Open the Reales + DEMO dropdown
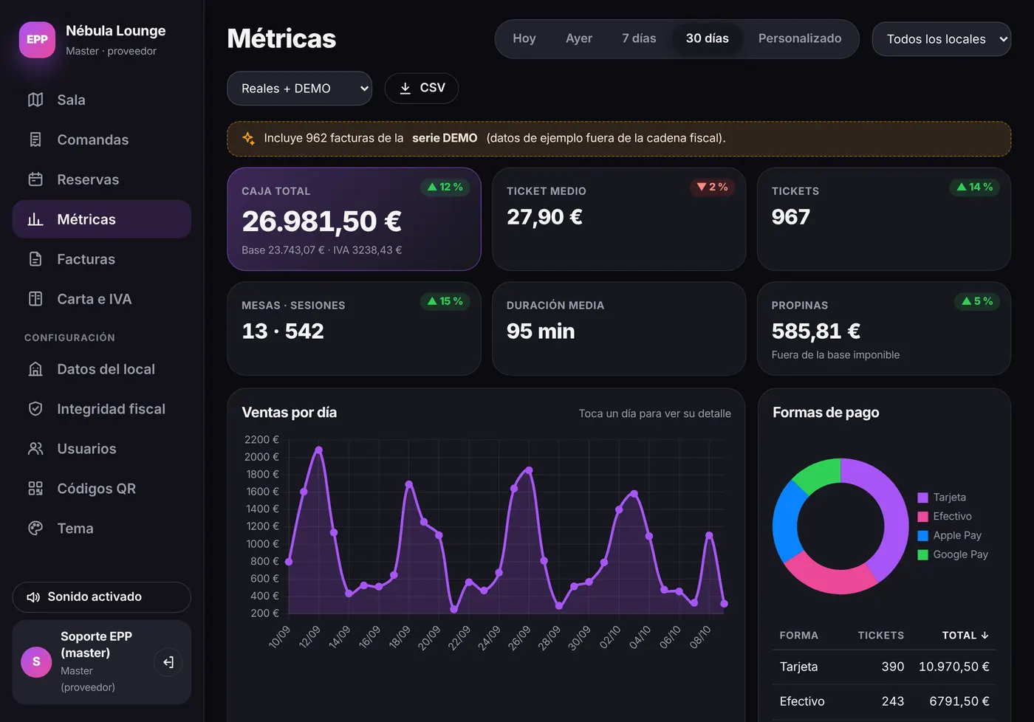The height and width of the screenshot is (722, 1034). tap(300, 89)
